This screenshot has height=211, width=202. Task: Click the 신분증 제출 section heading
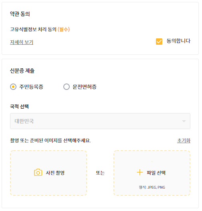(22, 71)
